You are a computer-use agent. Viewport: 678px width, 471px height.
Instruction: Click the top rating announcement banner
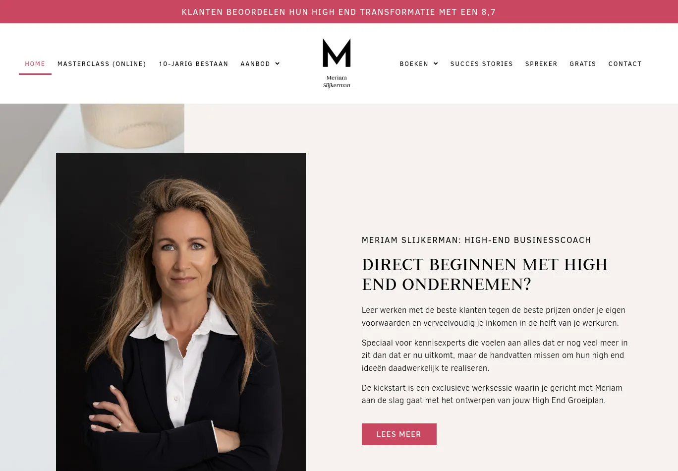coord(339,11)
